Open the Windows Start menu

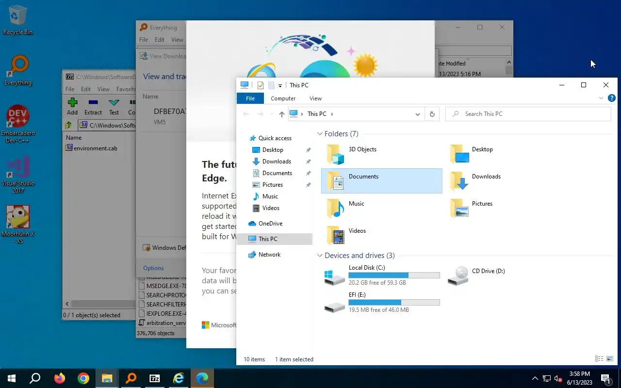click(12, 378)
